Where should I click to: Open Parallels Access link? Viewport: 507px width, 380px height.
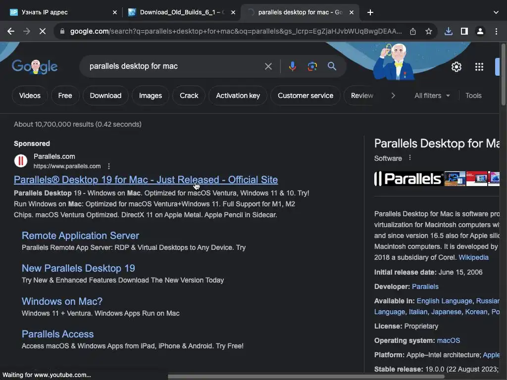pos(57,334)
